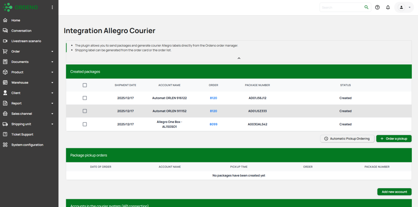Click Allegro One Box - AL150SO1 account name
This screenshot has width=418, height=207.
(x=169, y=124)
